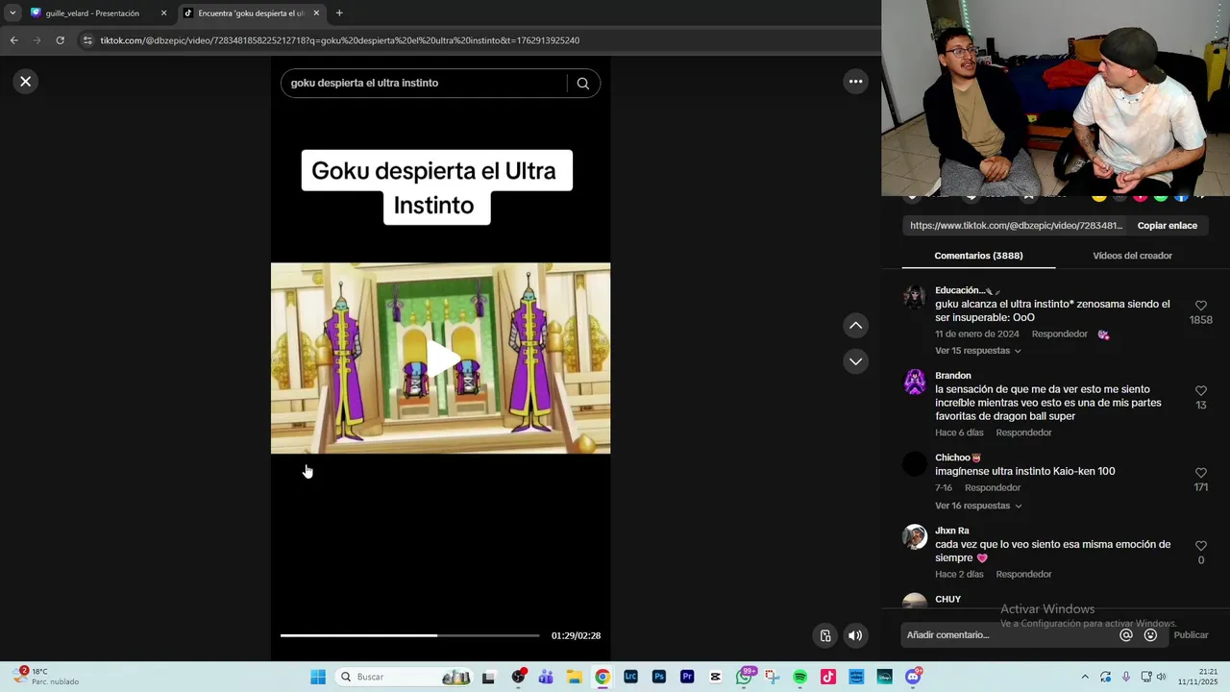Open Spotify from the taskbar

coord(799,677)
